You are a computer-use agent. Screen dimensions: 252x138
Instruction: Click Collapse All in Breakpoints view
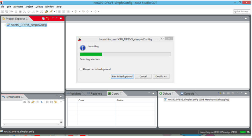point(51,102)
